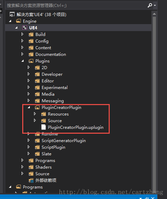Expand the Documentation folder

pos(22,54)
